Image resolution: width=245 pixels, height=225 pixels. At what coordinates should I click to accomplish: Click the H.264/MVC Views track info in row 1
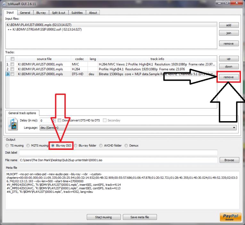pyautogui.click(x=157, y=64)
